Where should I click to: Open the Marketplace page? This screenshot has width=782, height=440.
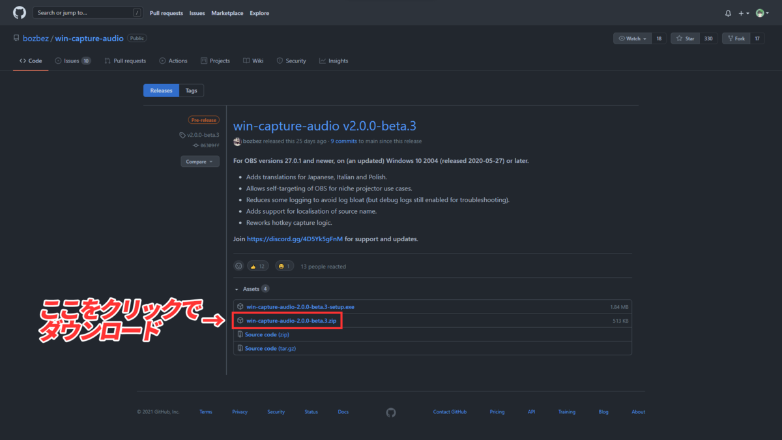(227, 12)
